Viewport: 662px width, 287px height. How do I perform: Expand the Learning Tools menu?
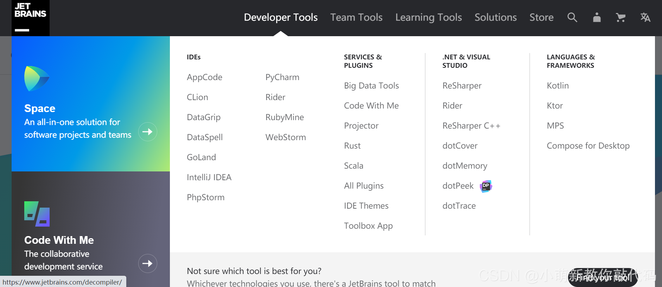click(428, 17)
